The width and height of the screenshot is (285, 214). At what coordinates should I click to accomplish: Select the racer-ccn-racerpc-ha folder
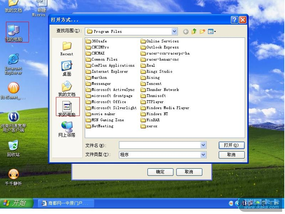coord(165,53)
